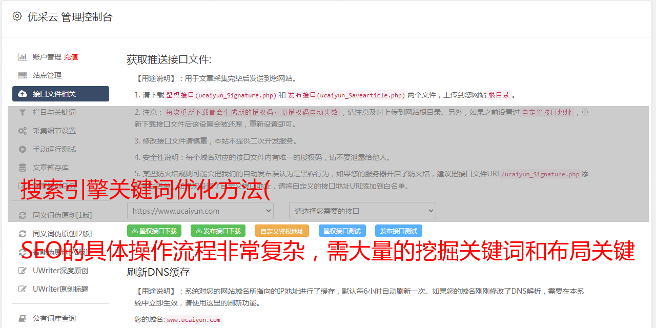
Task: Click the orange 自定义鉴权地址 button
Action: click(282, 231)
